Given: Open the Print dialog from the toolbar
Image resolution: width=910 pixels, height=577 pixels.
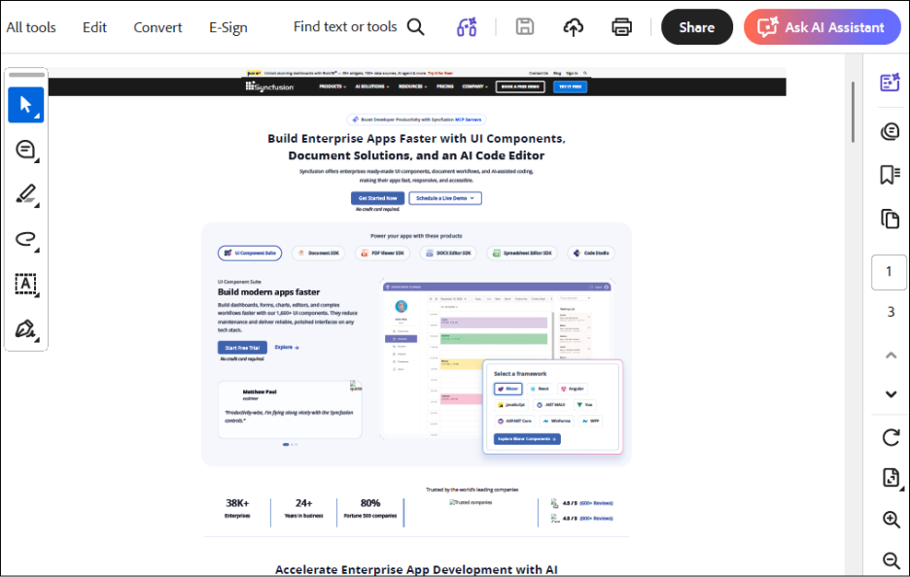Looking at the screenshot, I should pos(621,27).
